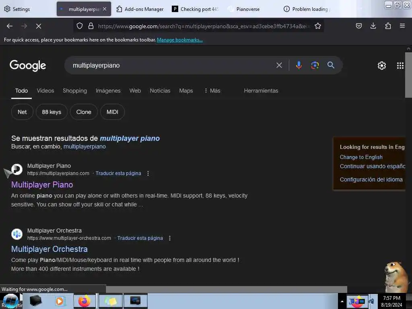Switch to Problem loading tab
412x309 pixels.
click(306, 9)
